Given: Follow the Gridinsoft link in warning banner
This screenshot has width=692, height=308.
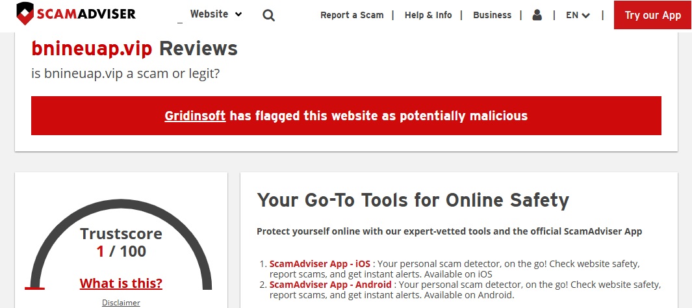Looking at the screenshot, I should [195, 116].
